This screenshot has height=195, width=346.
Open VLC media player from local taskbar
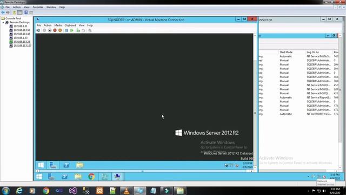(x=127, y=191)
